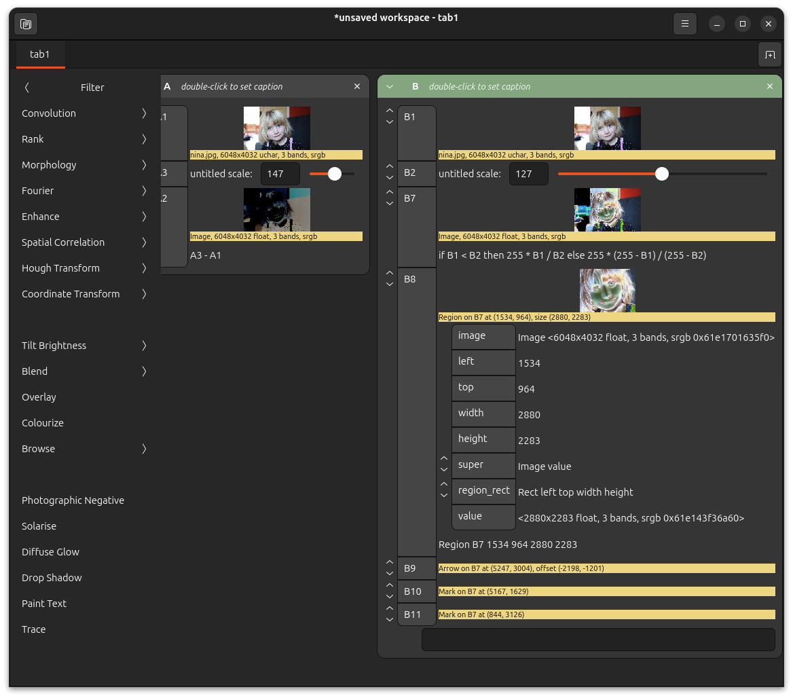
Task: Apply Photographic Negative filter
Action: click(84, 500)
